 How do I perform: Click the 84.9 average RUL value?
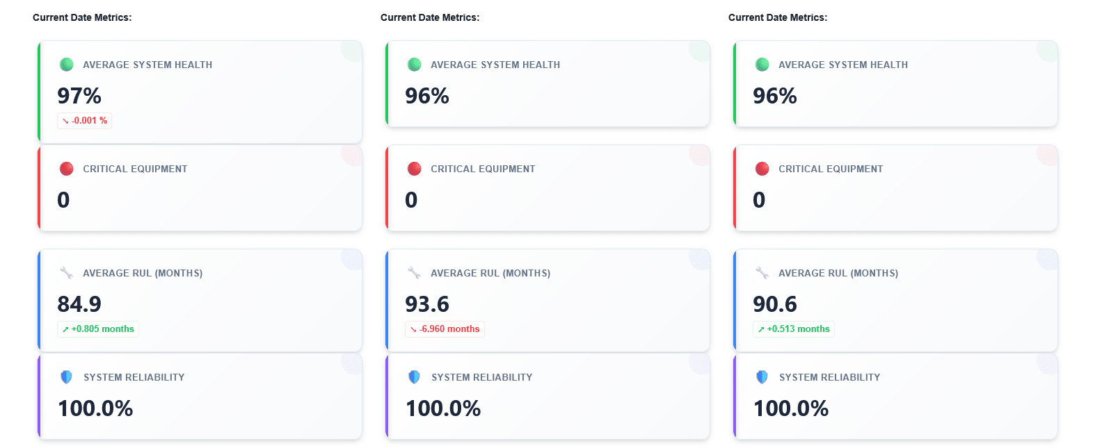pyautogui.click(x=79, y=304)
